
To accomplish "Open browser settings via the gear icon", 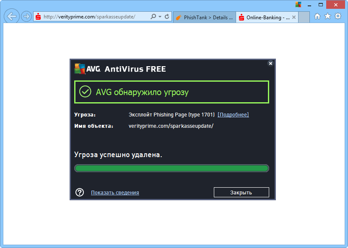I will (x=338, y=16).
